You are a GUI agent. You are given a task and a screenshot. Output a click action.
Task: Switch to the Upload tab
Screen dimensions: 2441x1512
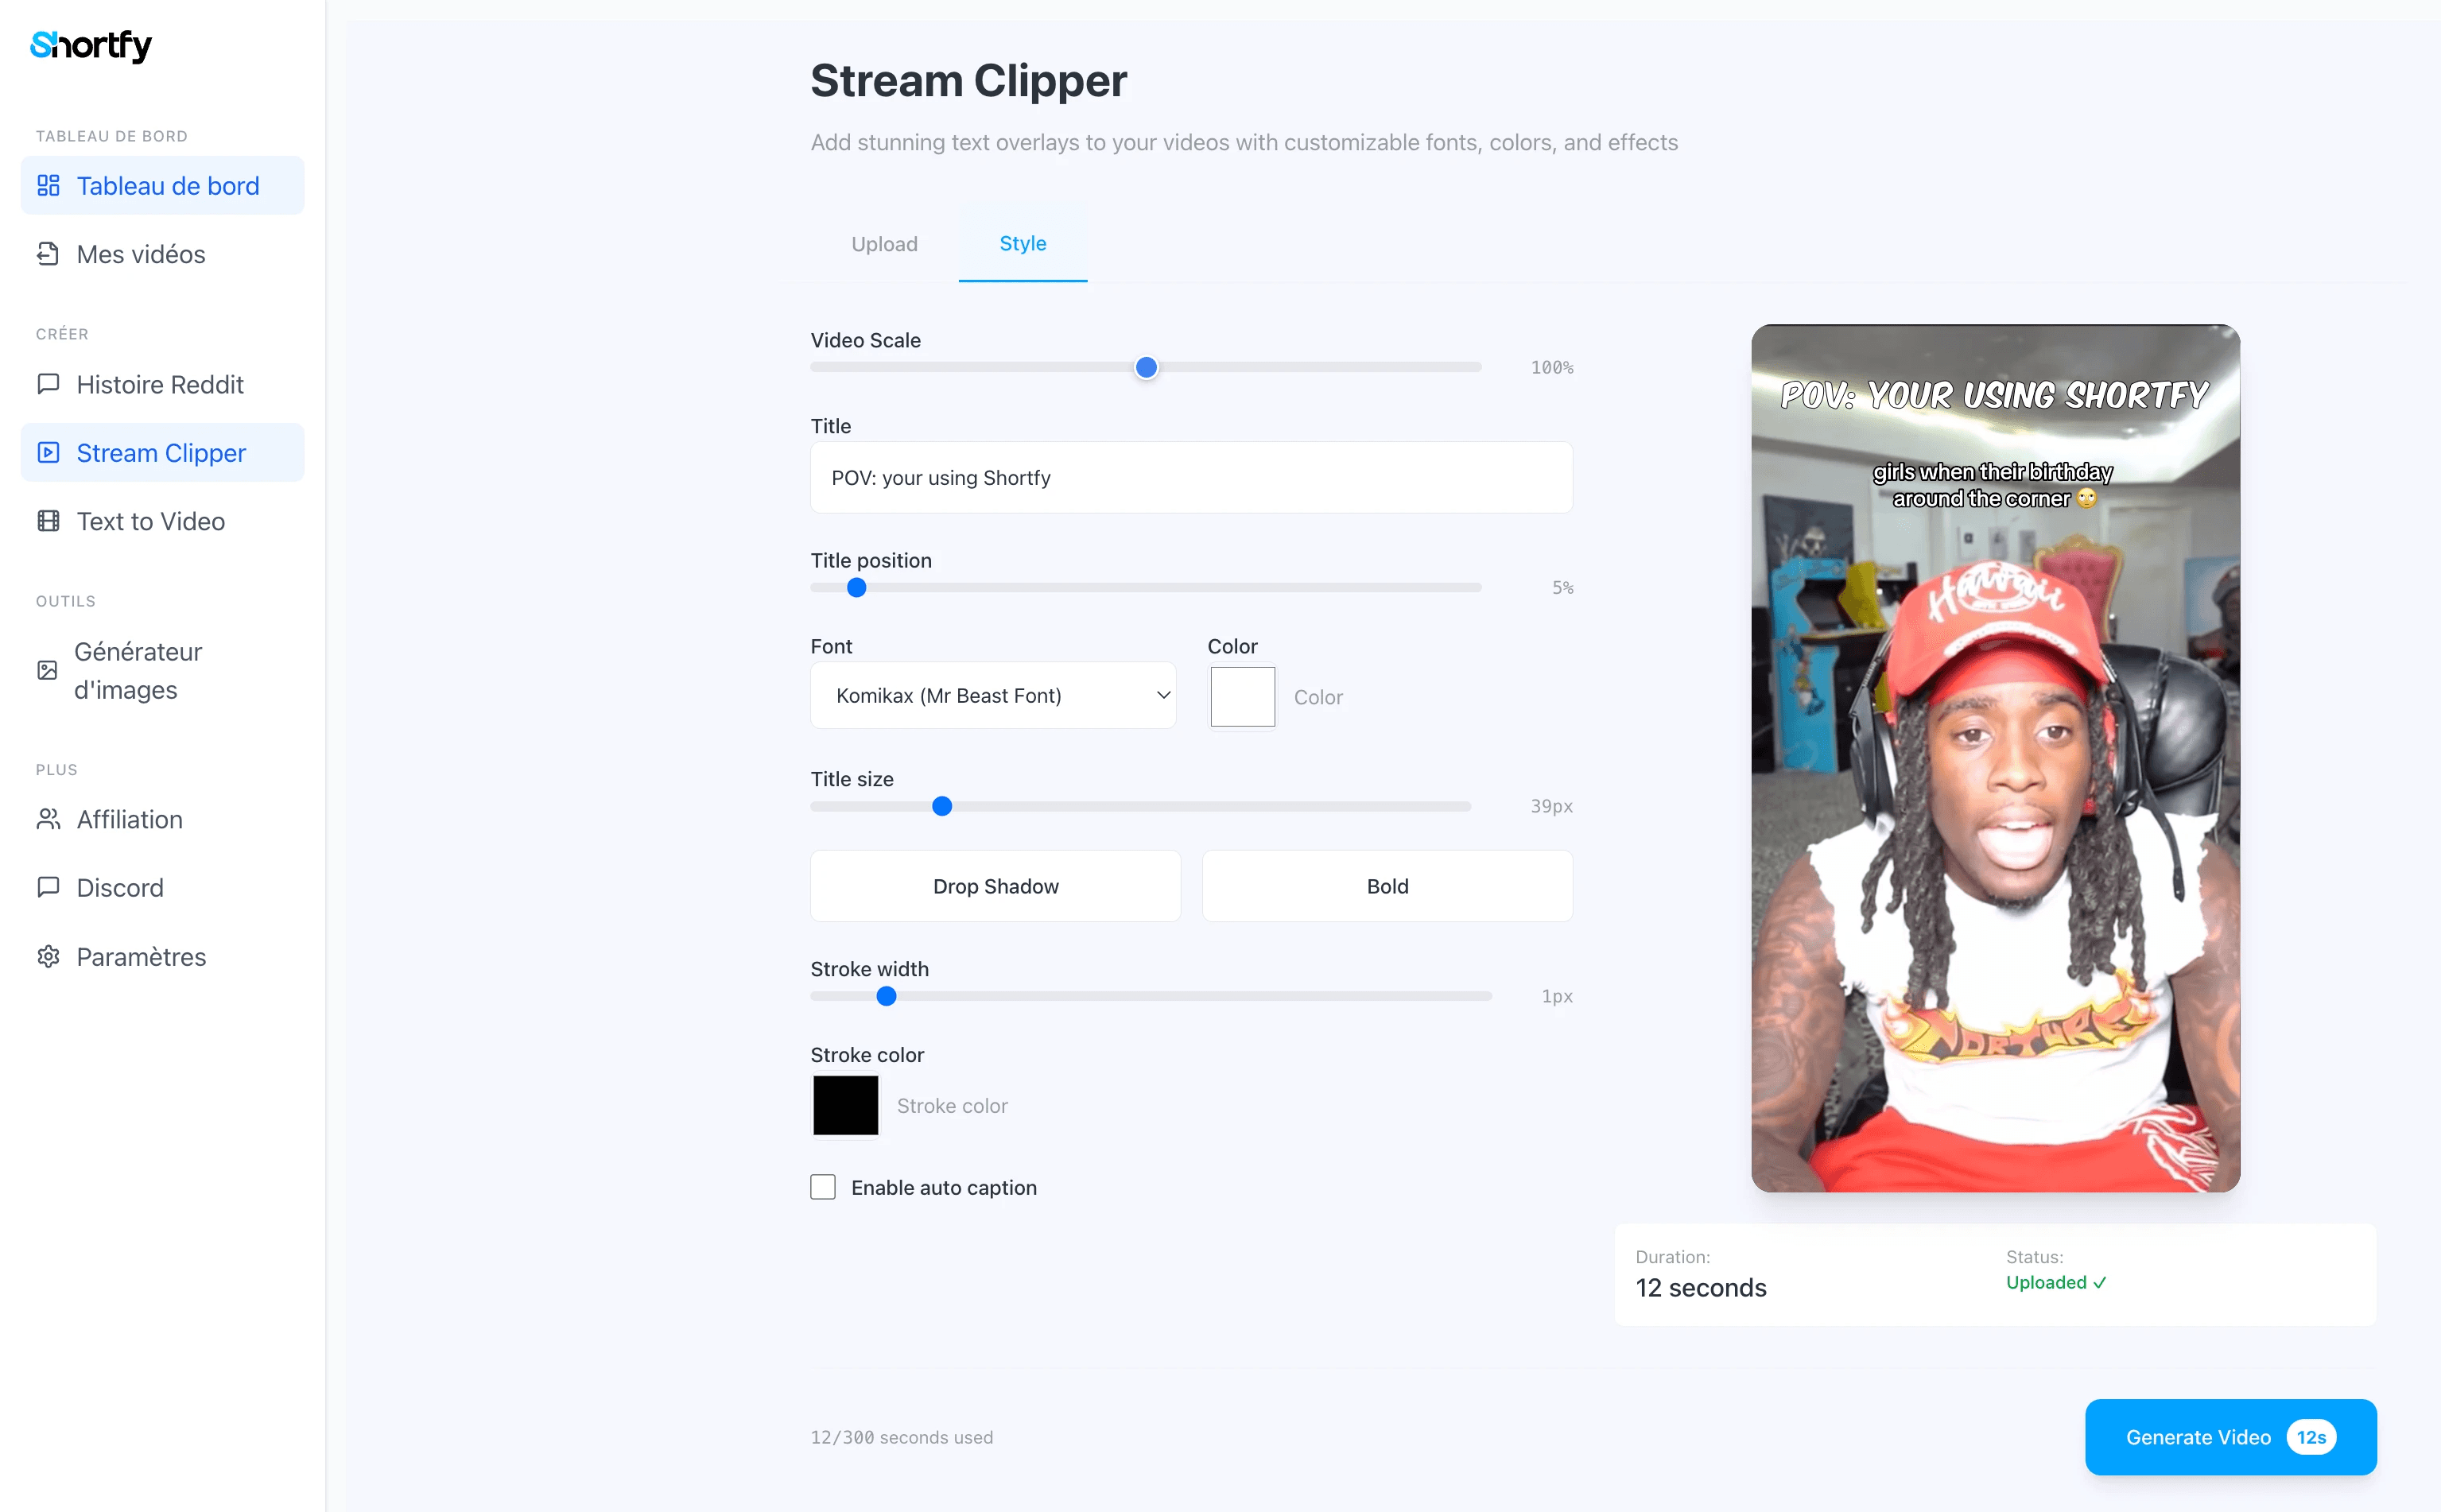tap(883, 244)
